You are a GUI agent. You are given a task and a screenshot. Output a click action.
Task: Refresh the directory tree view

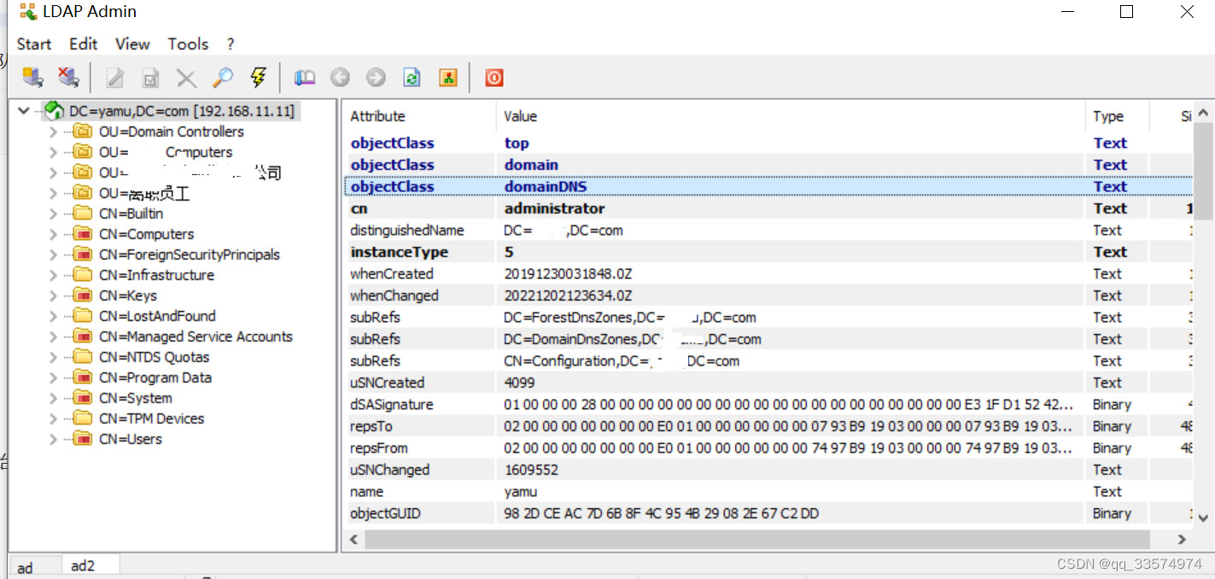click(x=411, y=77)
